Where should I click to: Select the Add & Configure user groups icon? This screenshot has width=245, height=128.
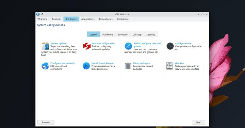(x=128, y=46)
